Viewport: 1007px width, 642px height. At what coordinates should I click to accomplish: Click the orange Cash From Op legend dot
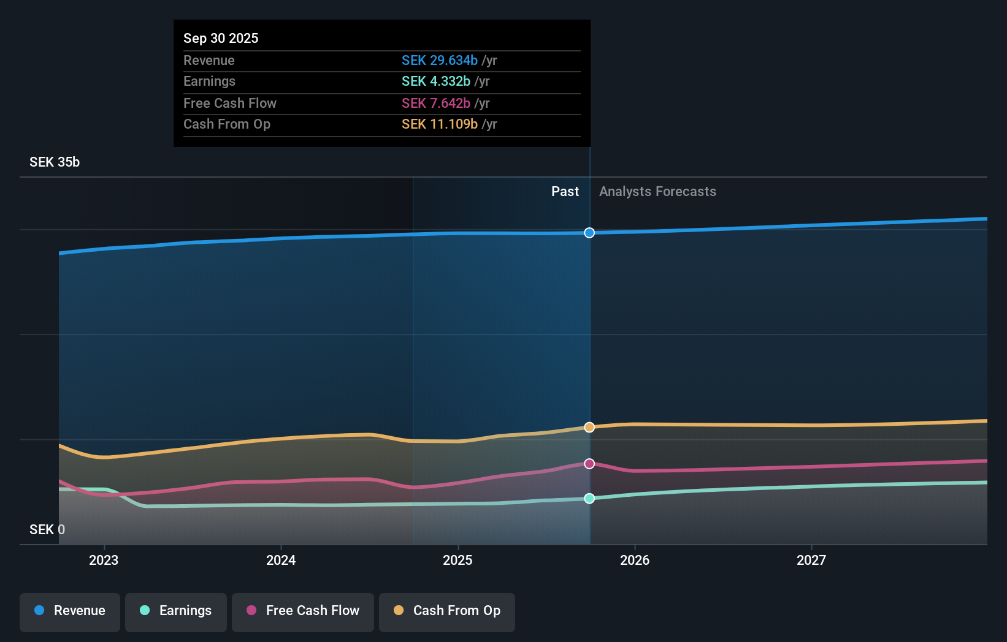398,611
